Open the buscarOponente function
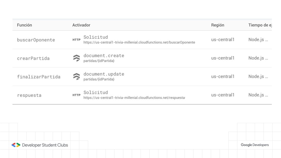 coord(36,40)
